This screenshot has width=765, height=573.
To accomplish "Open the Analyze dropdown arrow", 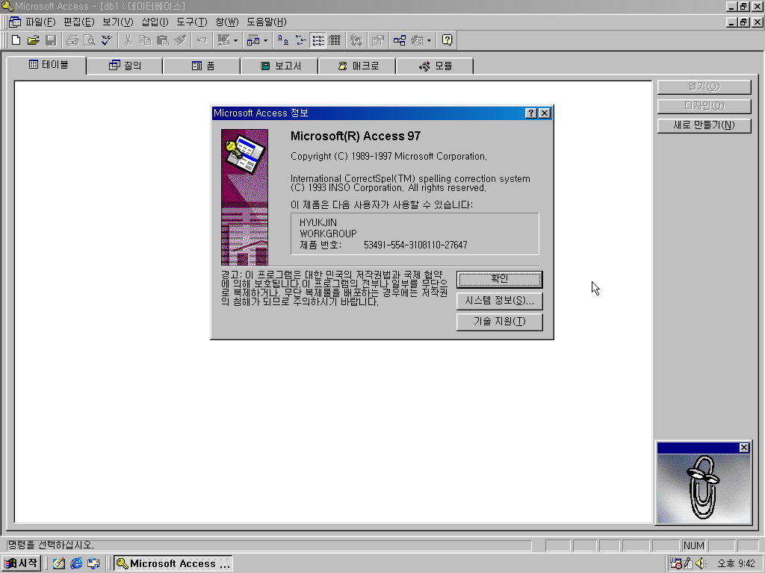I will pos(265,40).
